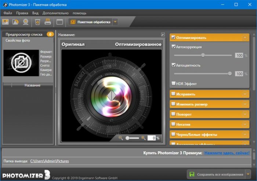Tick the Негатив checkbox
The height and width of the screenshot is (181, 257).
coord(173,125)
